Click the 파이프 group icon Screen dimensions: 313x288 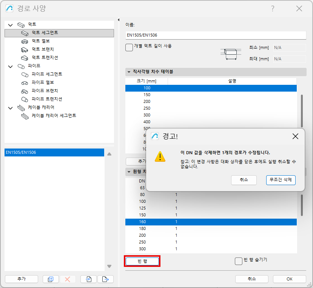[x=21, y=66]
